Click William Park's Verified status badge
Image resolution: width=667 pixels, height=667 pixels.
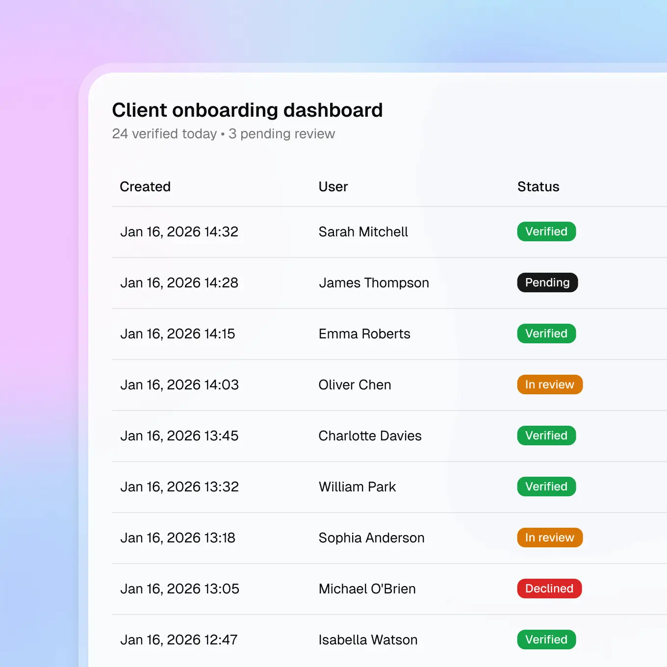coord(546,487)
